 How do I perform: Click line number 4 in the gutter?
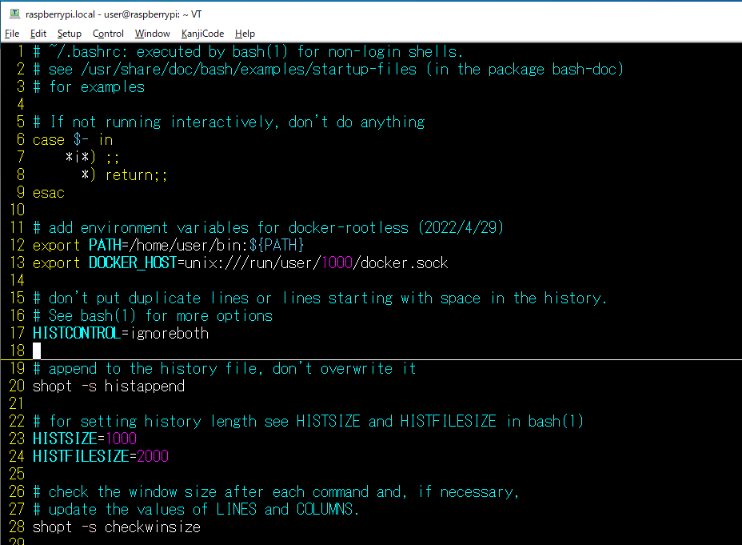(21, 105)
